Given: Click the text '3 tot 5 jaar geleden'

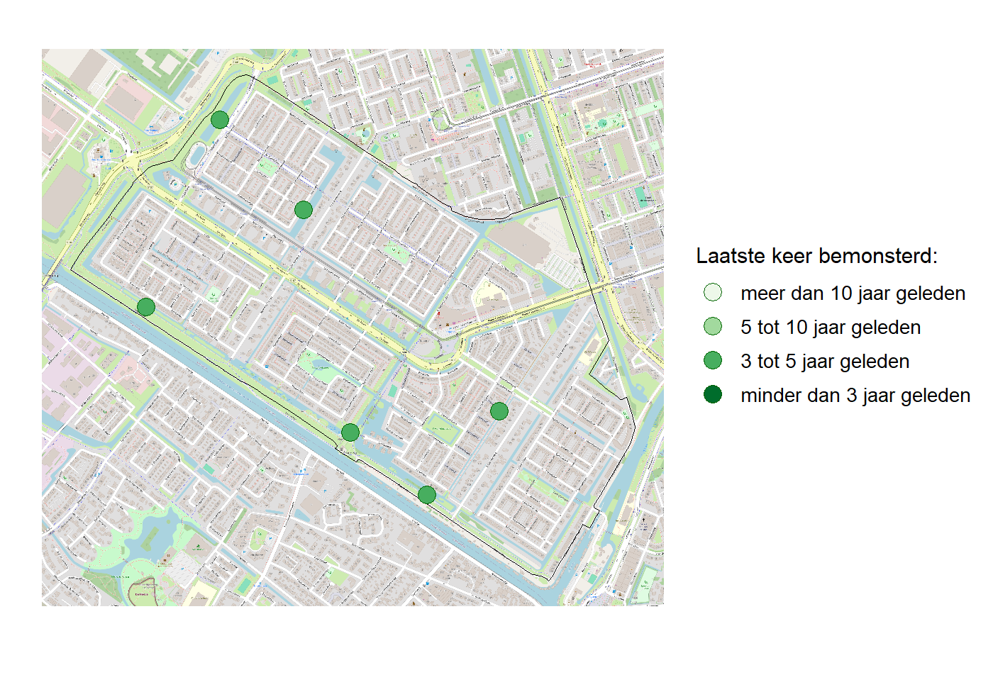Looking at the screenshot, I should click(x=826, y=362).
